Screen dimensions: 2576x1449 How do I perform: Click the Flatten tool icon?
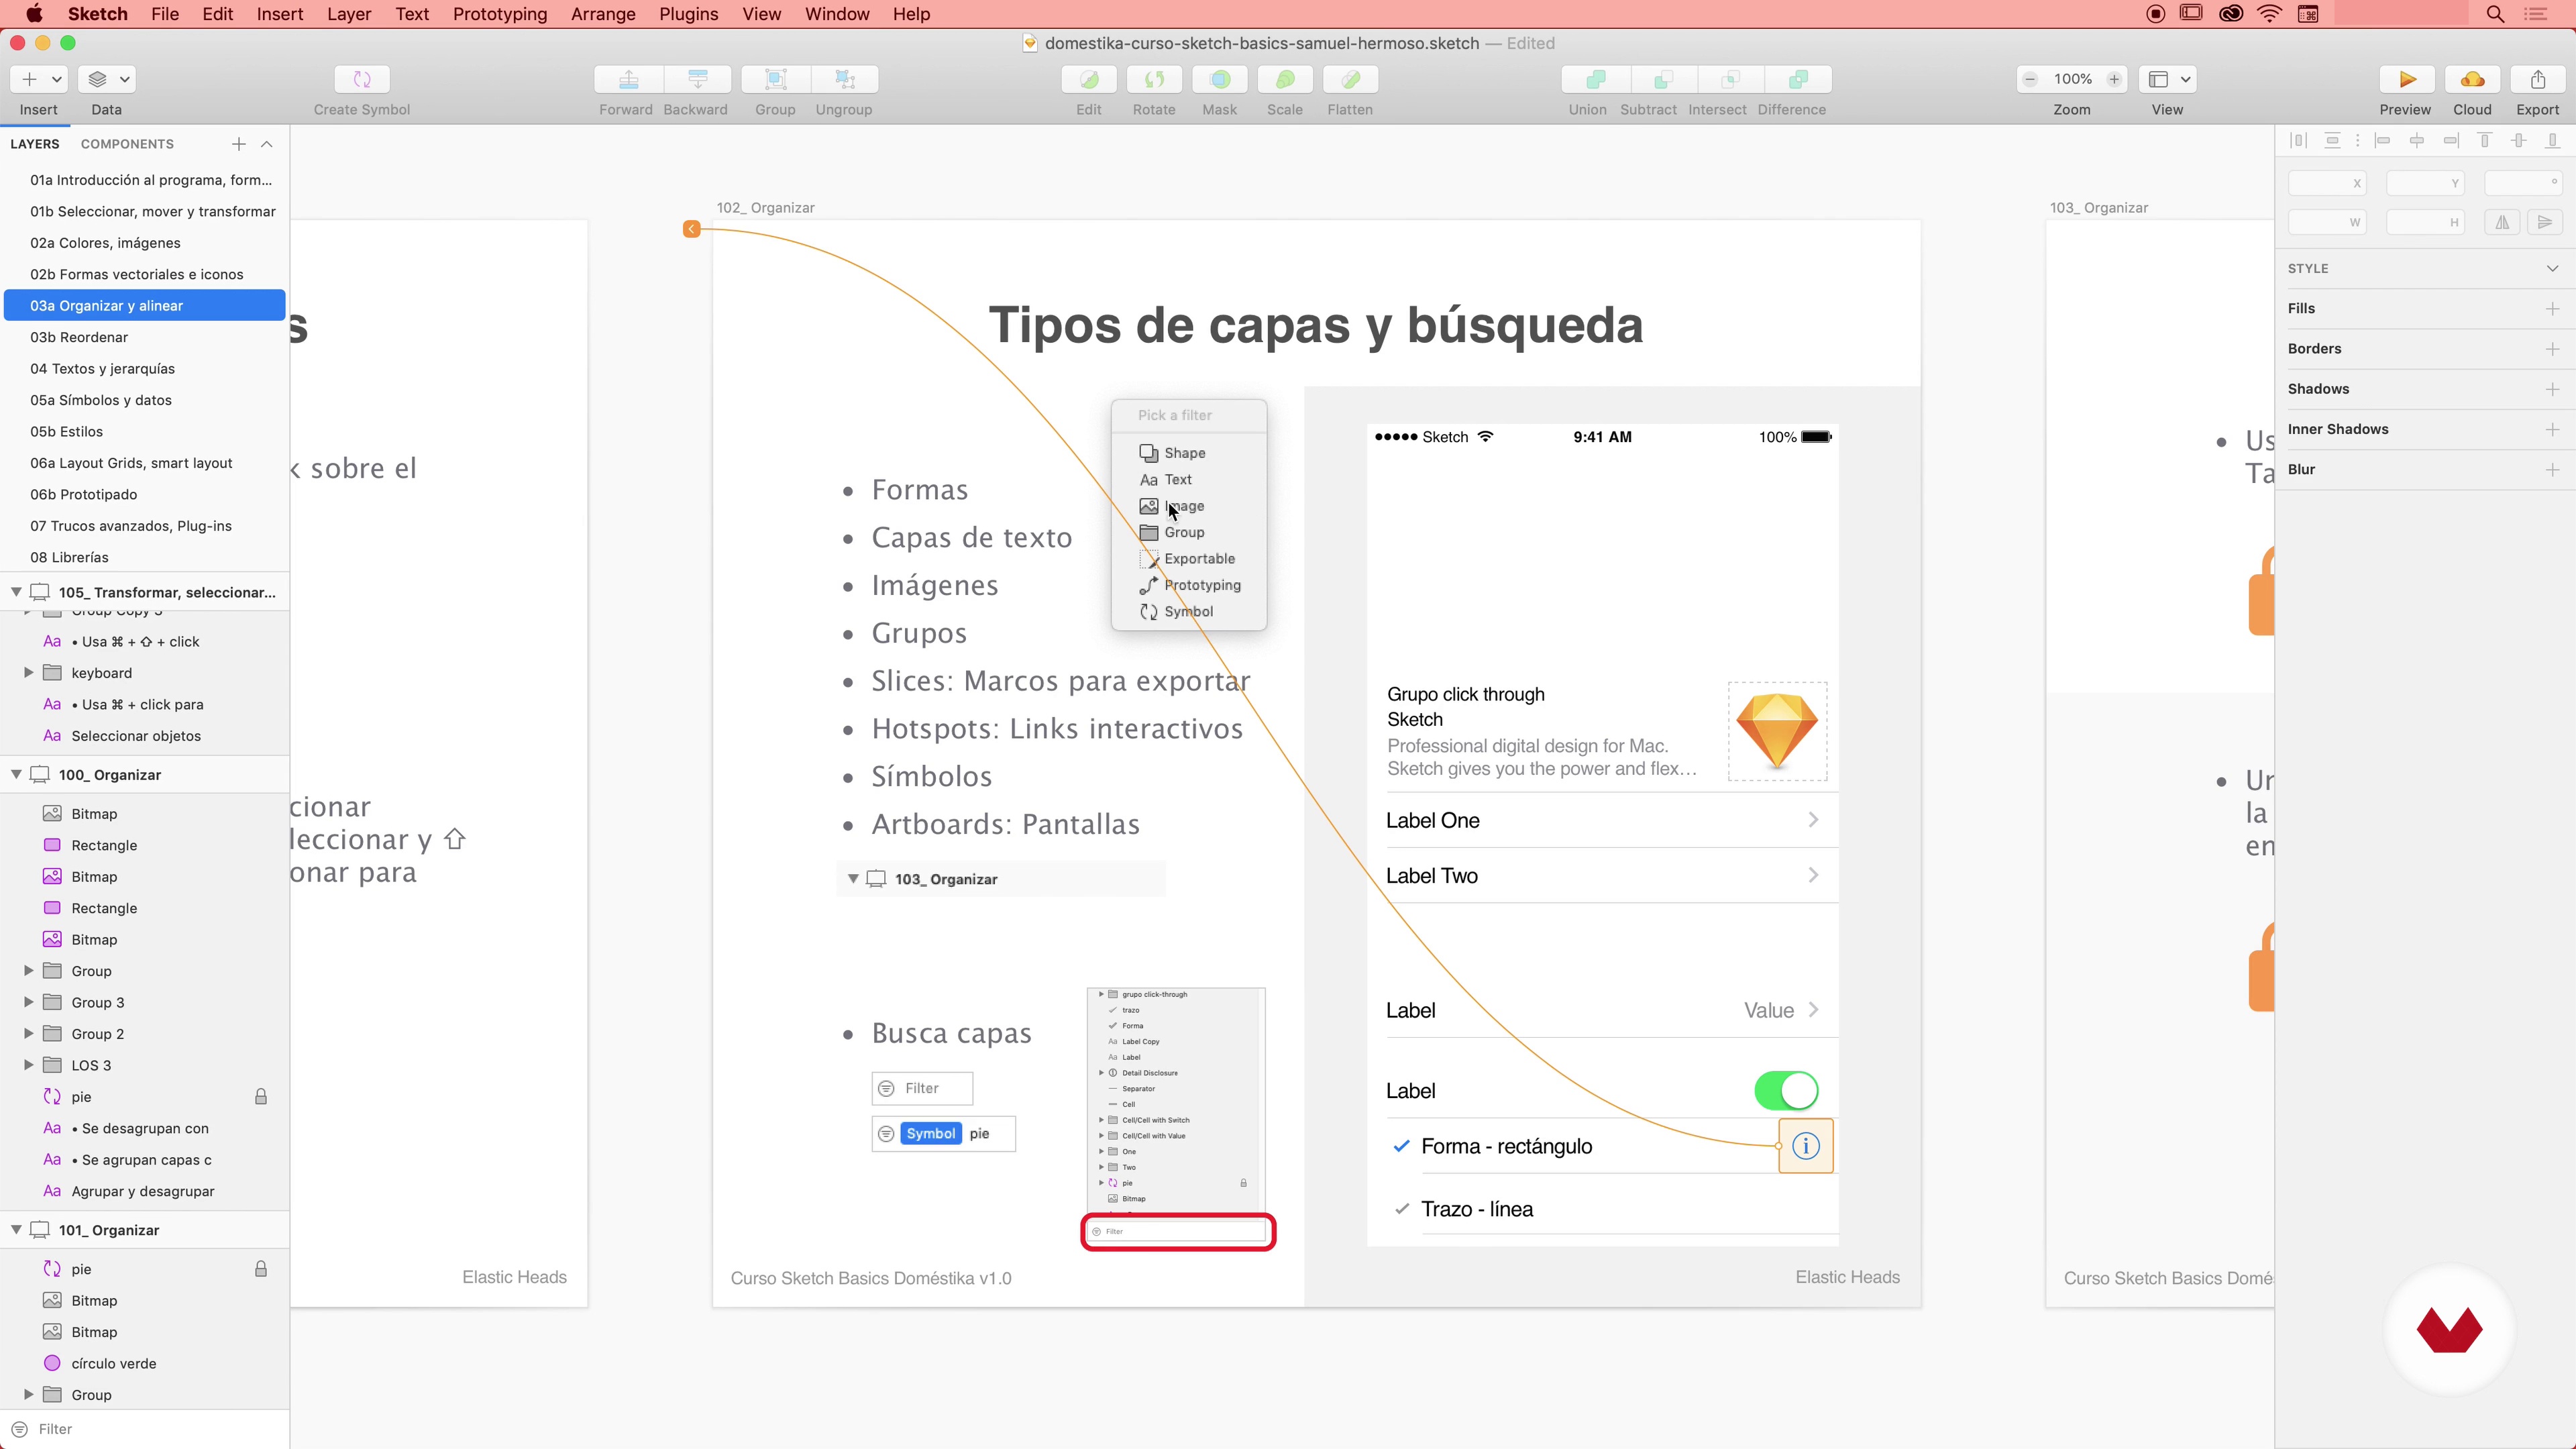tap(1350, 79)
